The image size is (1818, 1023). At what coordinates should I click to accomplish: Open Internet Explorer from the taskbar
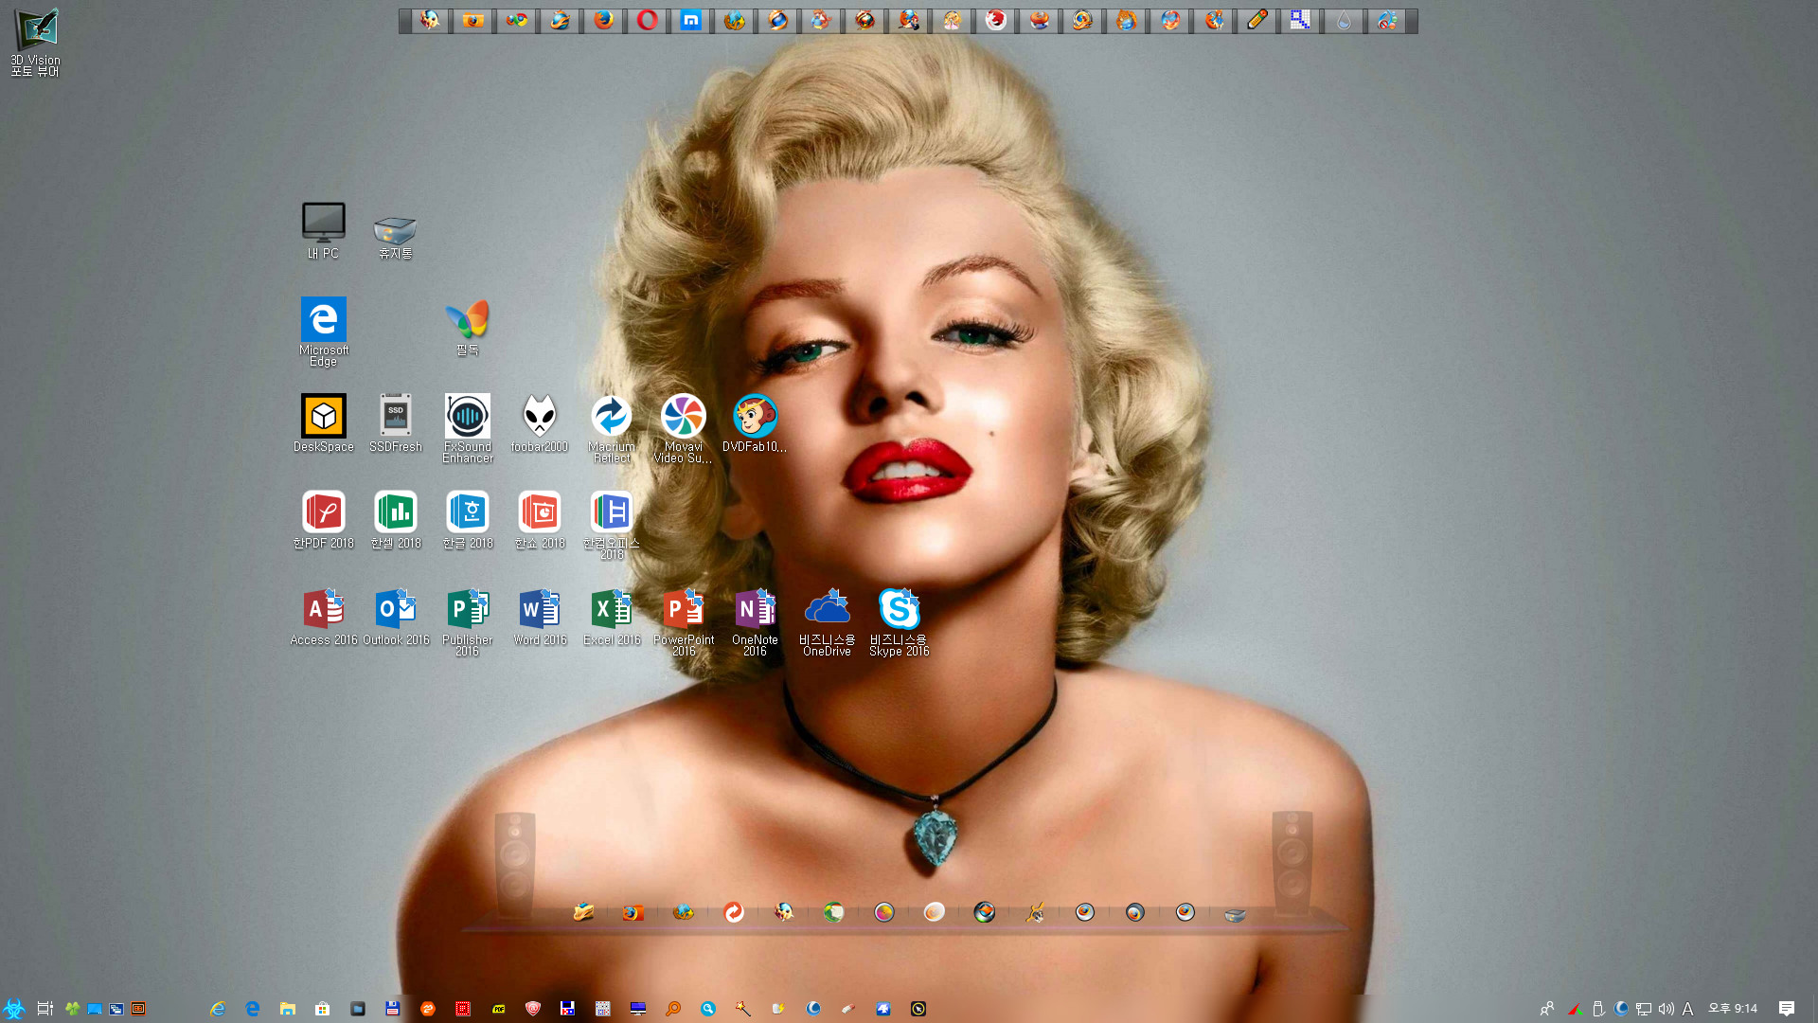(218, 1009)
